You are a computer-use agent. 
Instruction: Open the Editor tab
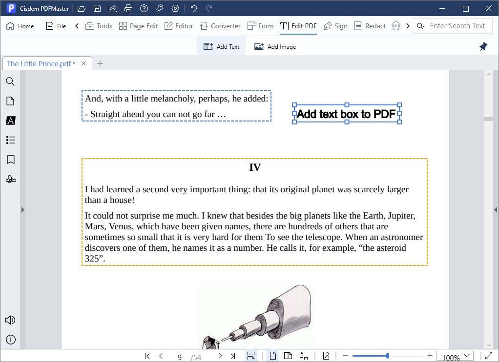pos(179,26)
